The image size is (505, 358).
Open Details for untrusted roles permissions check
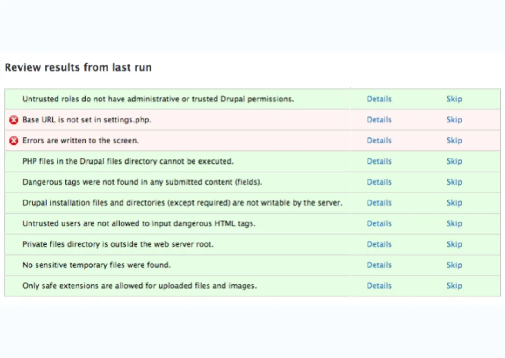379,99
